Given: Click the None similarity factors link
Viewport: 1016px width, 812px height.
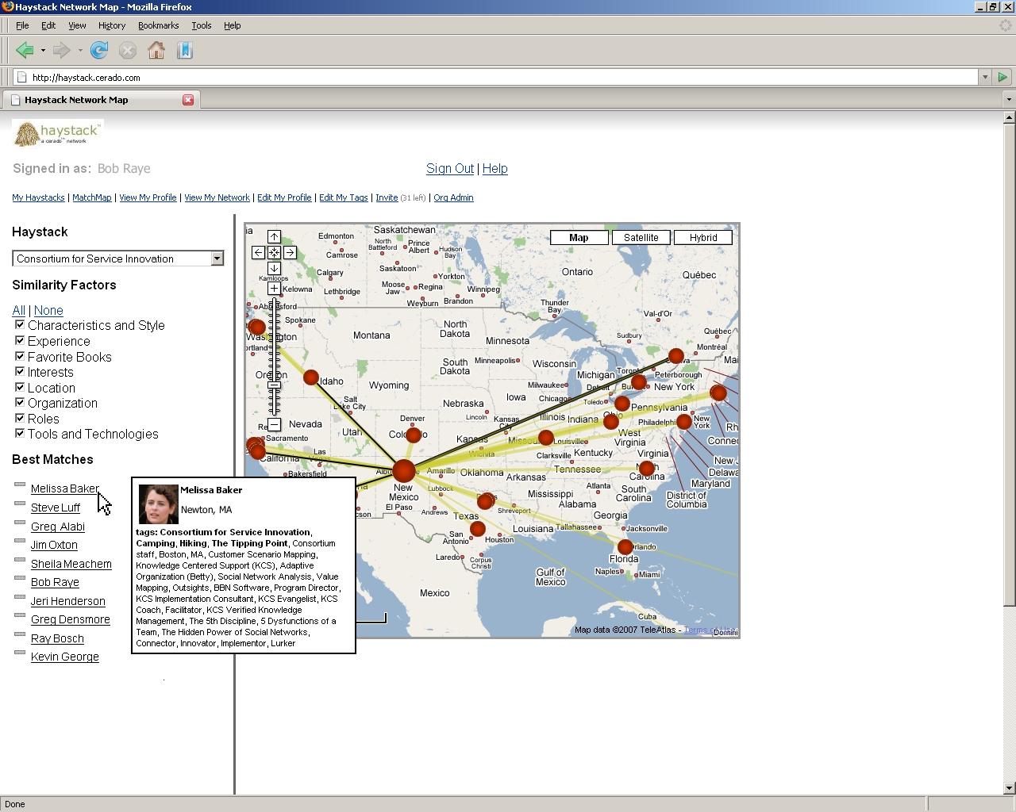Looking at the screenshot, I should point(48,310).
